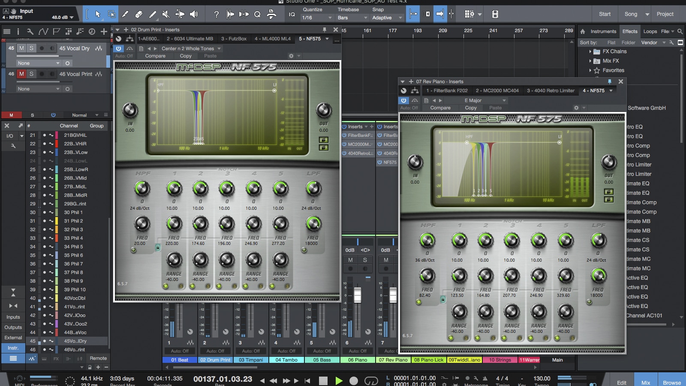Click Compare in Drum Print plugin window
Image resolution: width=686 pixels, height=386 pixels.
click(x=155, y=56)
